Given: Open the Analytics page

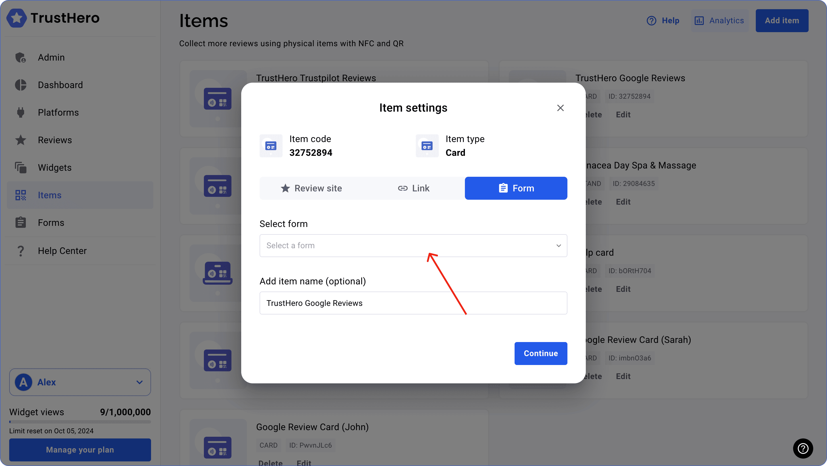Looking at the screenshot, I should [x=719, y=21].
